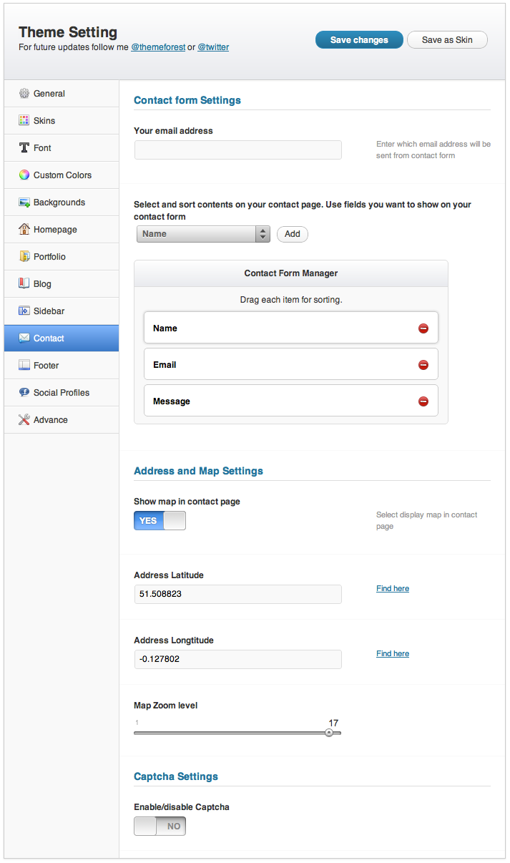Remove the Name field using red minus icon

coord(423,328)
